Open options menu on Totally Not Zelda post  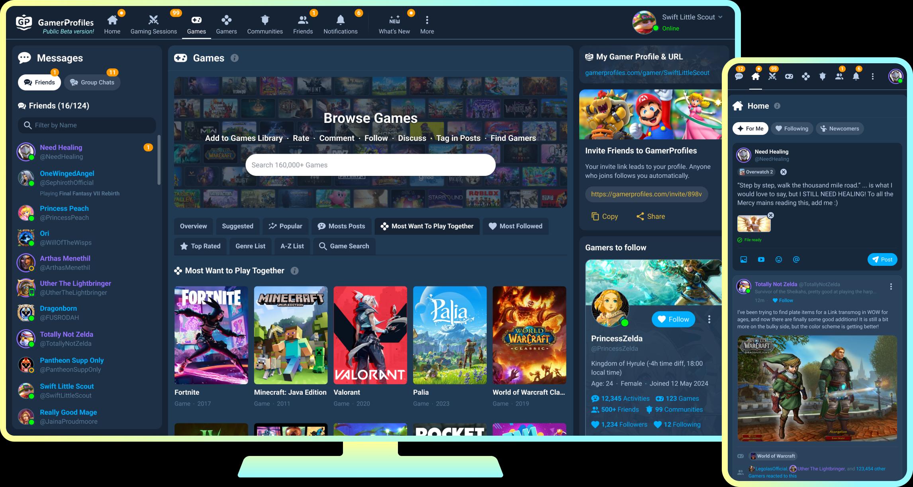[891, 286]
